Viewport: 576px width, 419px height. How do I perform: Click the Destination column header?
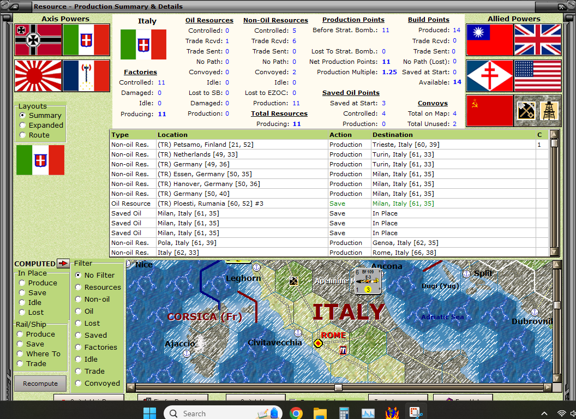click(x=453, y=135)
